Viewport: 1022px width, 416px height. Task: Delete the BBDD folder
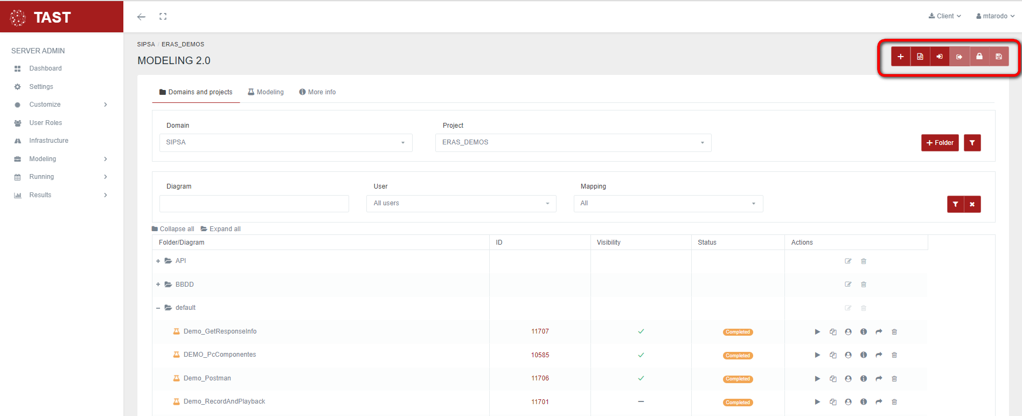point(864,285)
